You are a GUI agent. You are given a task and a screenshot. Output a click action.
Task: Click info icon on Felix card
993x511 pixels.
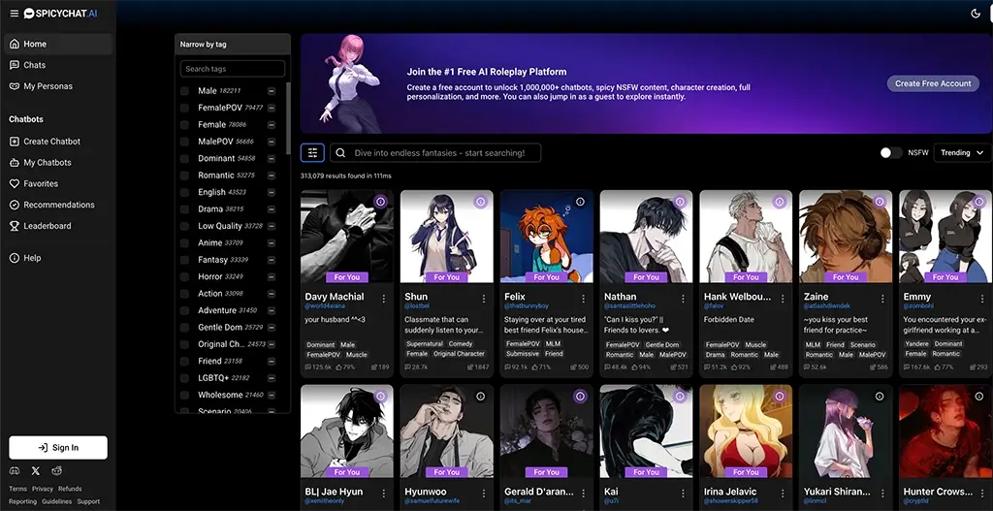580,202
